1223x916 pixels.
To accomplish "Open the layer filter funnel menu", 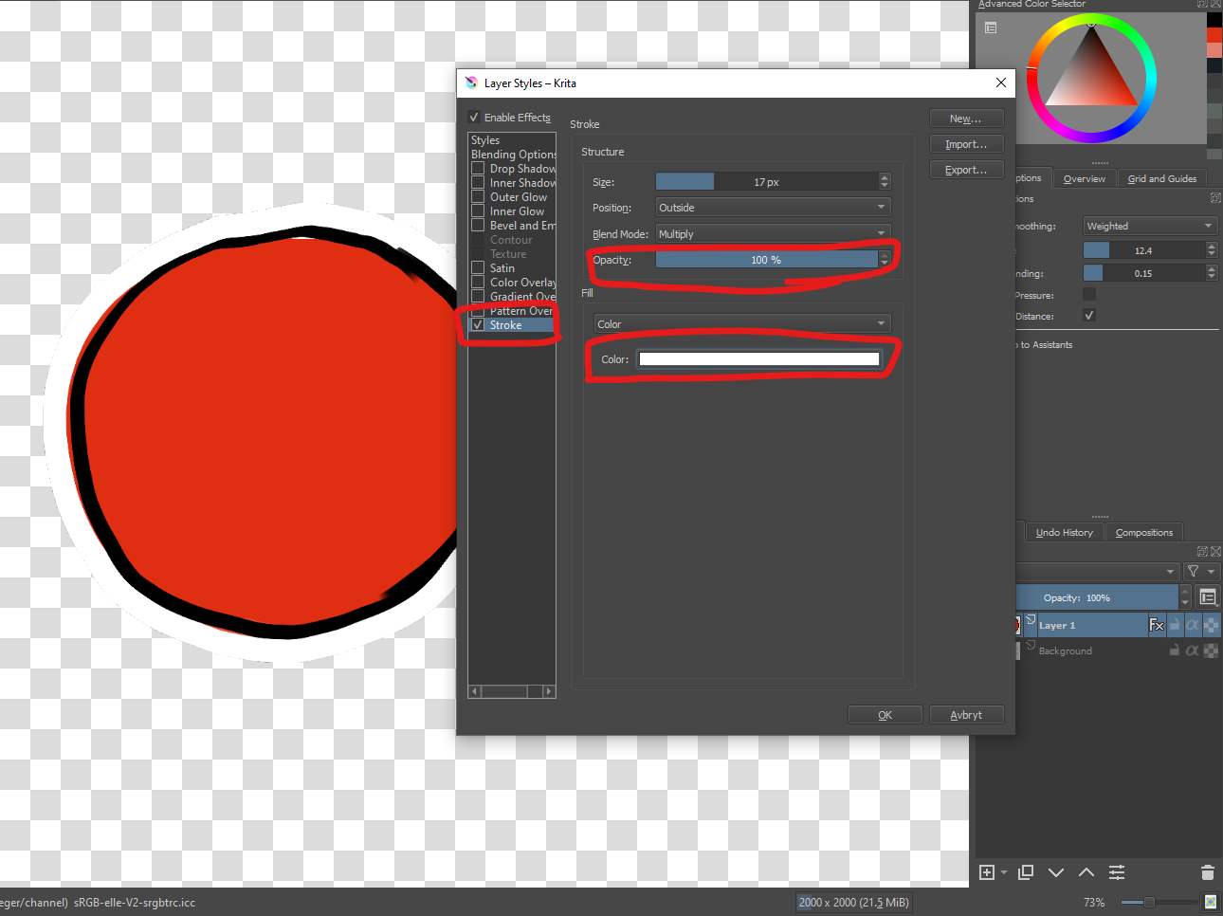I will 1201,571.
